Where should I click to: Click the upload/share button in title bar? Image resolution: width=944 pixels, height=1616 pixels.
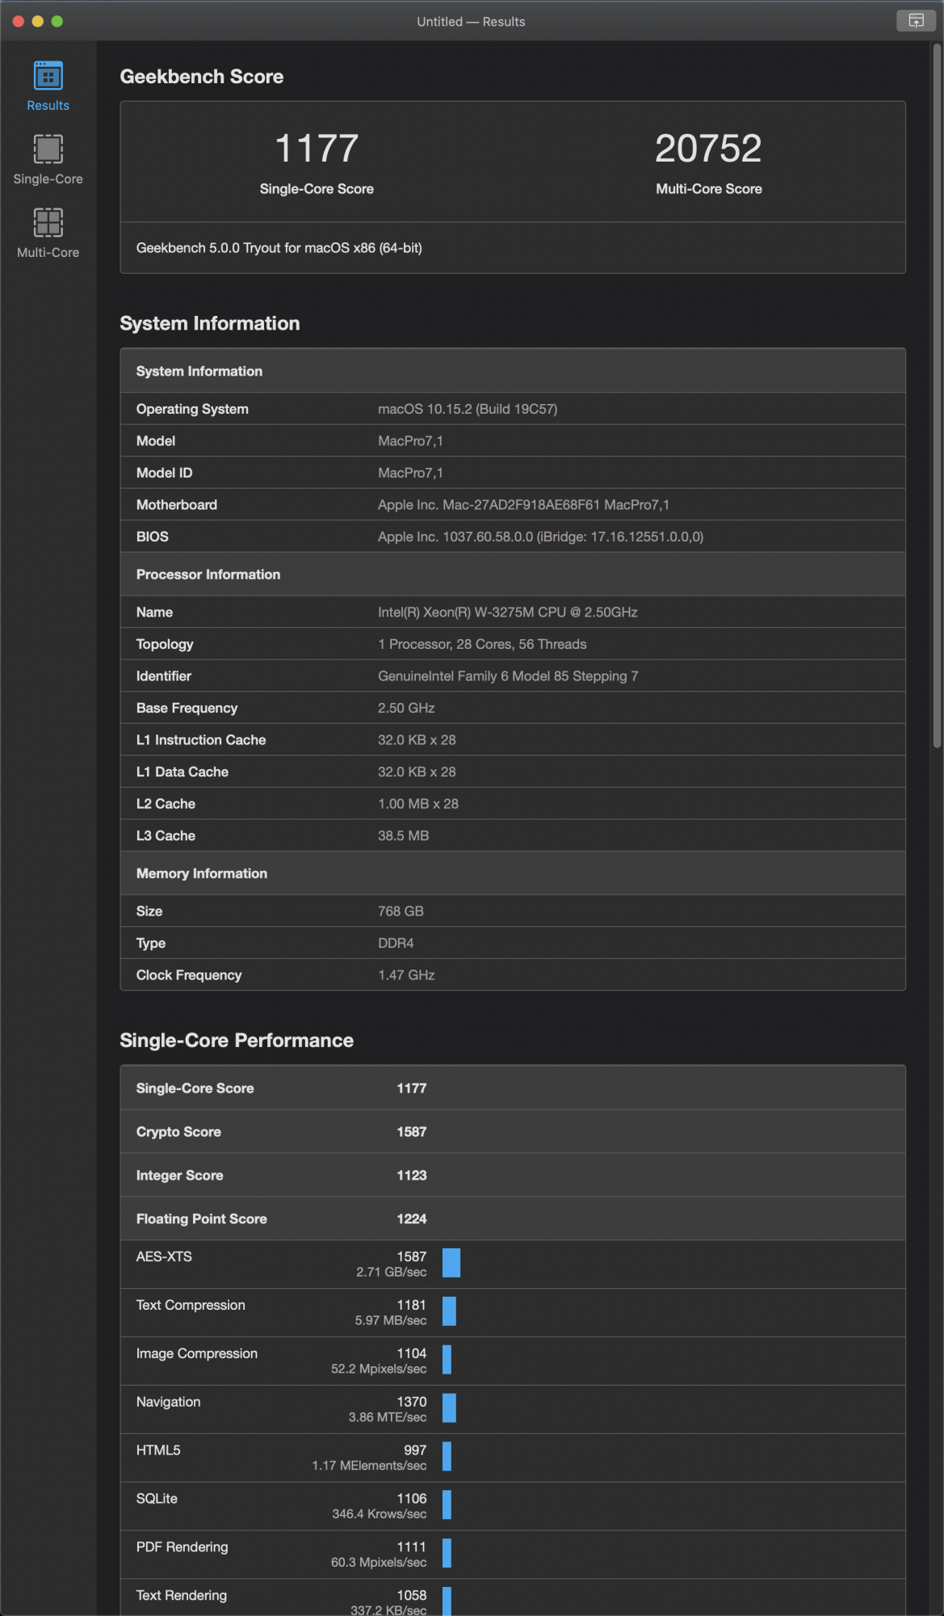916,20
